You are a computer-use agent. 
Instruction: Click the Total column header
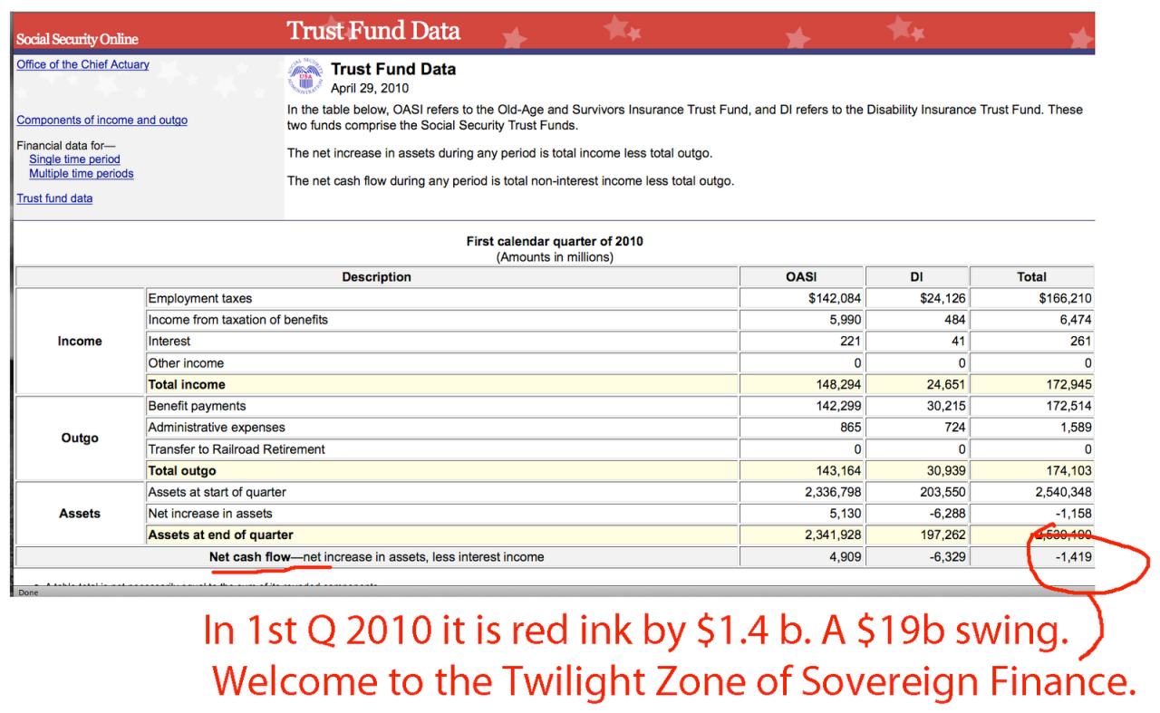[1031, 277]
